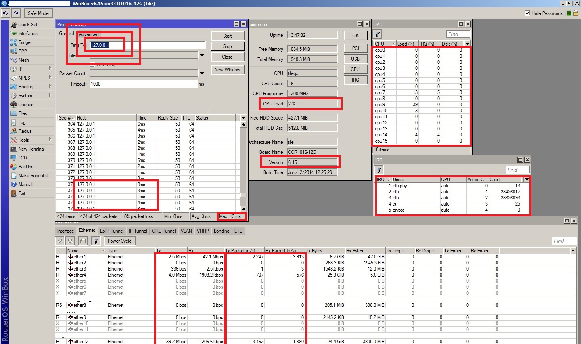Open the column selector dropdown in CPU table
Screen dimensions: 581x344
(467, 44)
